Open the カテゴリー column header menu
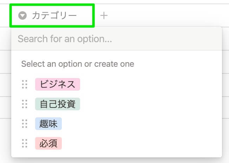 click(52, 15)
